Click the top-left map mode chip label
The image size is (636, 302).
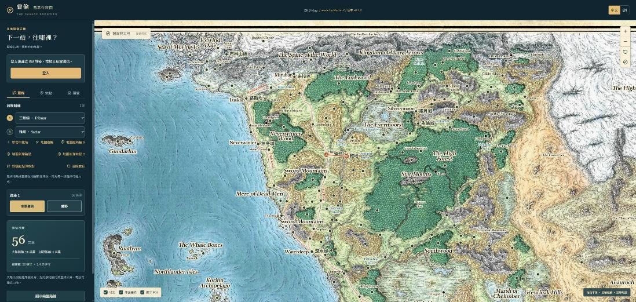(x=126, y=34)
